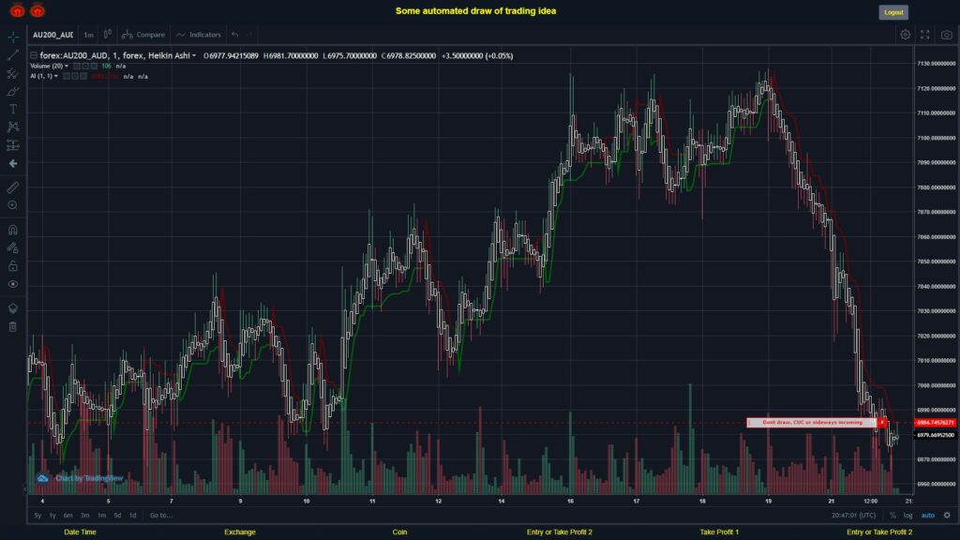The height and width of the screenshot is (540, 960).
Task: Select the ruler measure tool
Action: (x=13, y=187)
